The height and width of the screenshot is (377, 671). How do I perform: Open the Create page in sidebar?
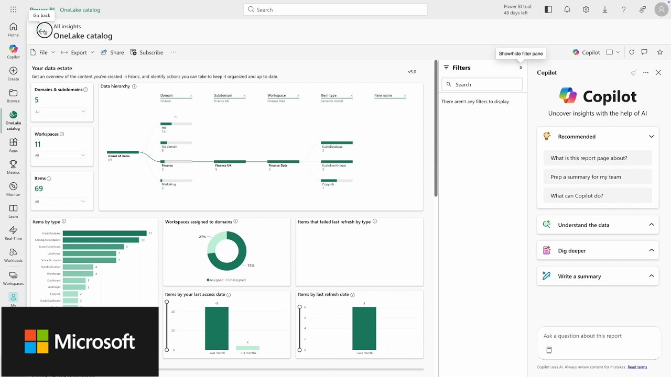[x=13, y=74]
